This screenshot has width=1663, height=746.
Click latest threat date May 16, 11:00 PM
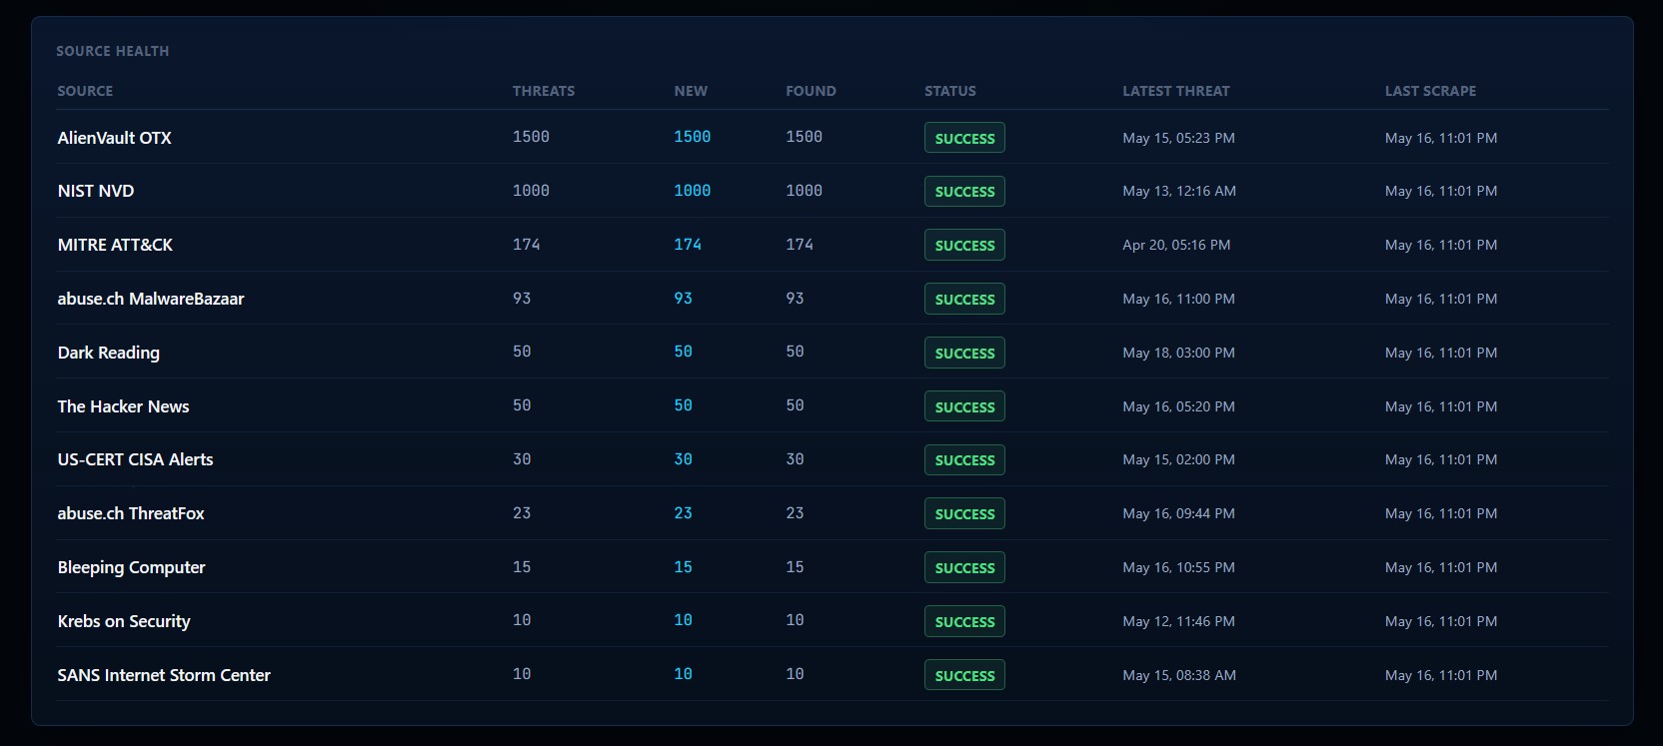(1178, 299)
